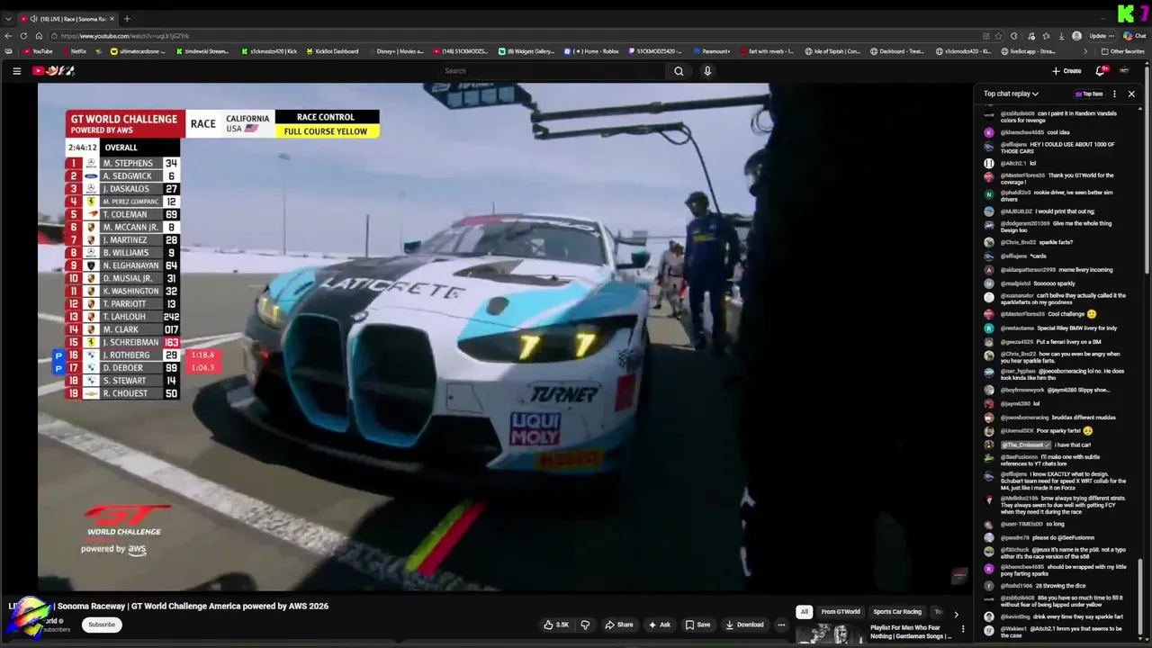Open YouTube notifications bell

(1100, 71)
